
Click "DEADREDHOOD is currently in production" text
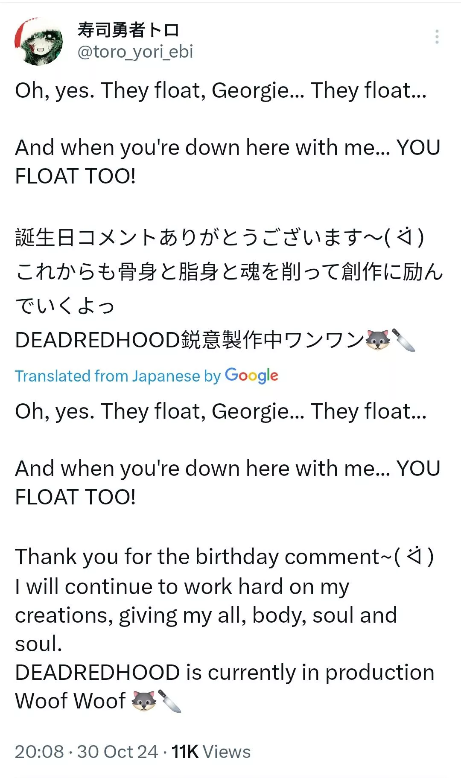coord(225,672)
